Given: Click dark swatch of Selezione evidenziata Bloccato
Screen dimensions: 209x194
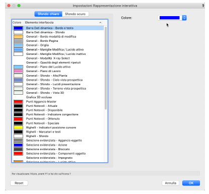Looking at the screenshot, I should pyautogui.click(x=18, y=149).
